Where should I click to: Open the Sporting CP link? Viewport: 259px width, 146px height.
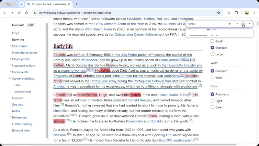[x=161, y=135]
